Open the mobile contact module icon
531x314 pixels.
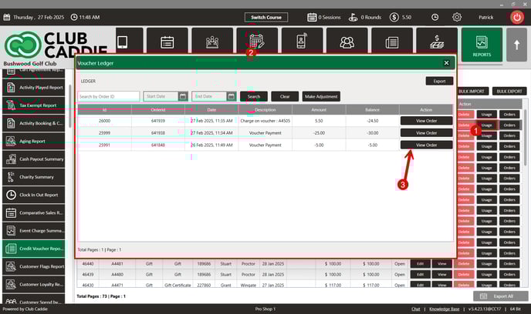coord(302,42)
